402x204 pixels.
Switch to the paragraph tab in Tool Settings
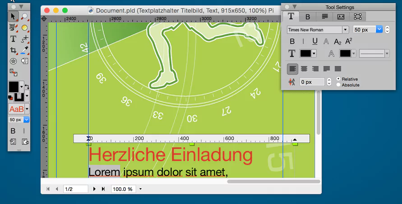[x=324, y=17]
